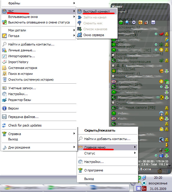Collapse the group with minus box beside Д Е
This screenshot has width=172, height=192.
click(x=113, y=66)
